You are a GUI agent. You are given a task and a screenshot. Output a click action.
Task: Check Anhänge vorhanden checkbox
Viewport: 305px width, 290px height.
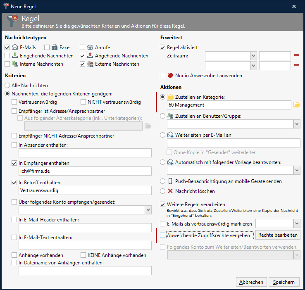(x=14, y=255)
